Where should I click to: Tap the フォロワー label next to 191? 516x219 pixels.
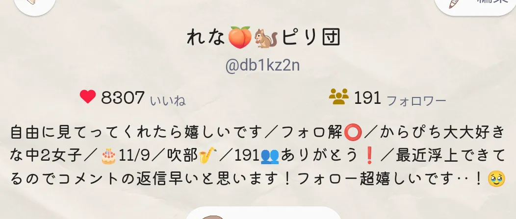(x=416, y=100)
